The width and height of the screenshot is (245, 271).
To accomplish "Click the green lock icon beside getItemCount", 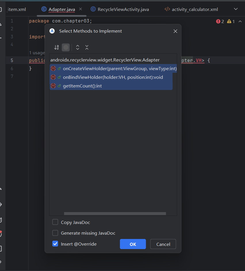I will pos(59,86).
